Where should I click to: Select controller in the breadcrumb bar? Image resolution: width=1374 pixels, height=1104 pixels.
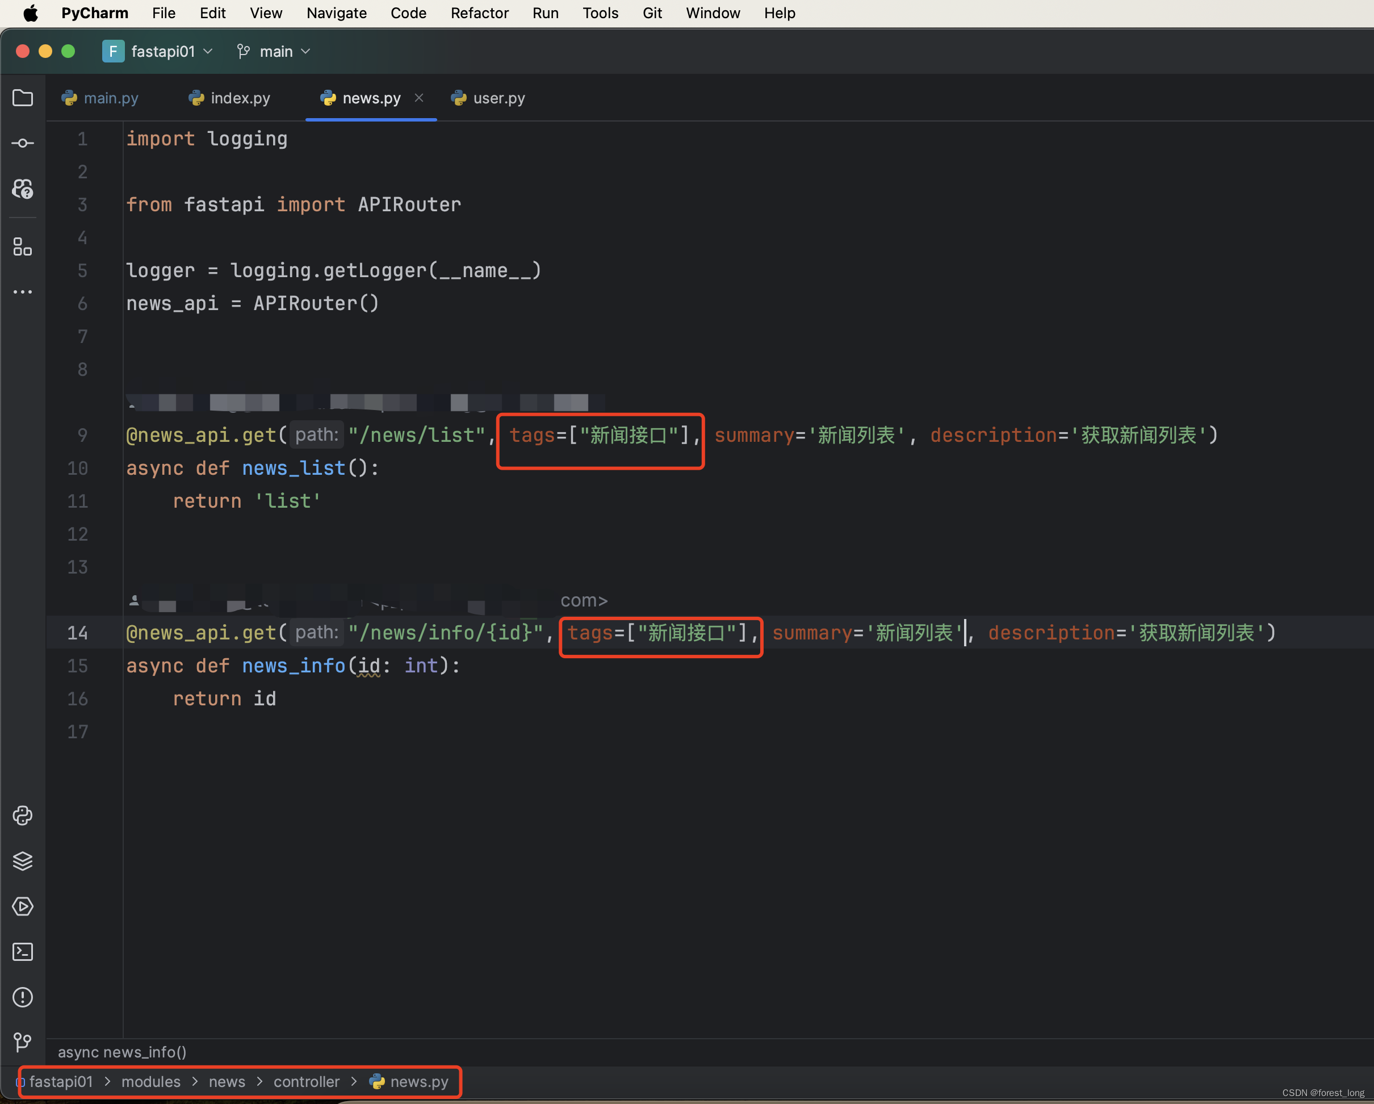pyautogui.click(x=307, y=1082)
